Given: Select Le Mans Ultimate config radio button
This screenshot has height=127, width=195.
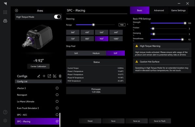Looking at the screenshot, I should [x=57, y=101].
